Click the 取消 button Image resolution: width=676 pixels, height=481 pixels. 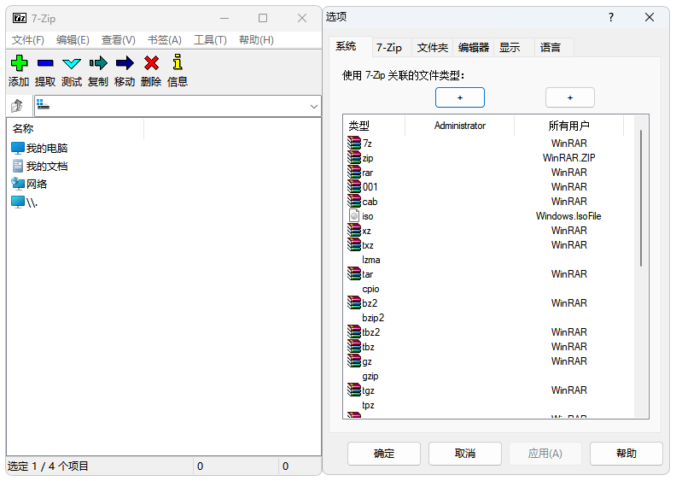tap(464, 454)
